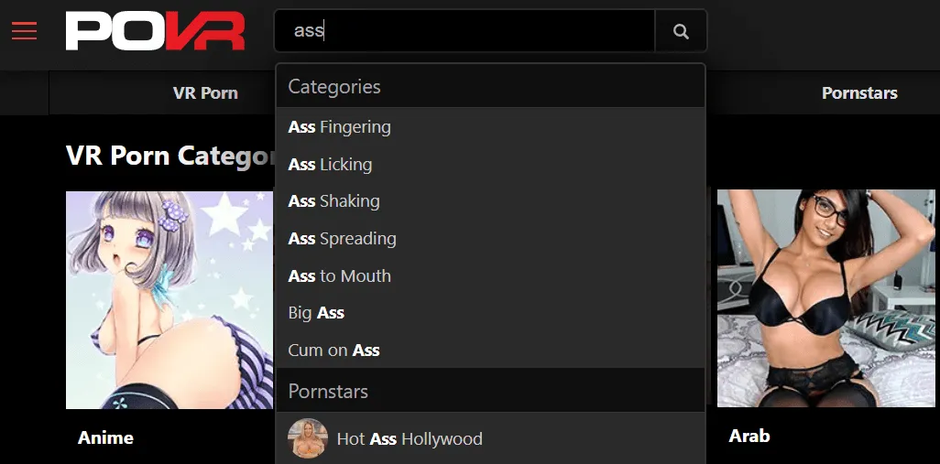Click the Arab category label link

(749, 436)
